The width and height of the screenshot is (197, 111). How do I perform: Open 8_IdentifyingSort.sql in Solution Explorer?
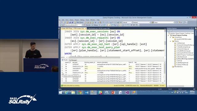(x=181, y=63)
